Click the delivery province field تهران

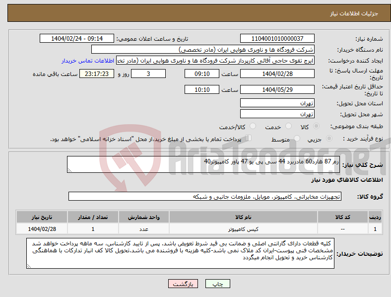point(277,103)
